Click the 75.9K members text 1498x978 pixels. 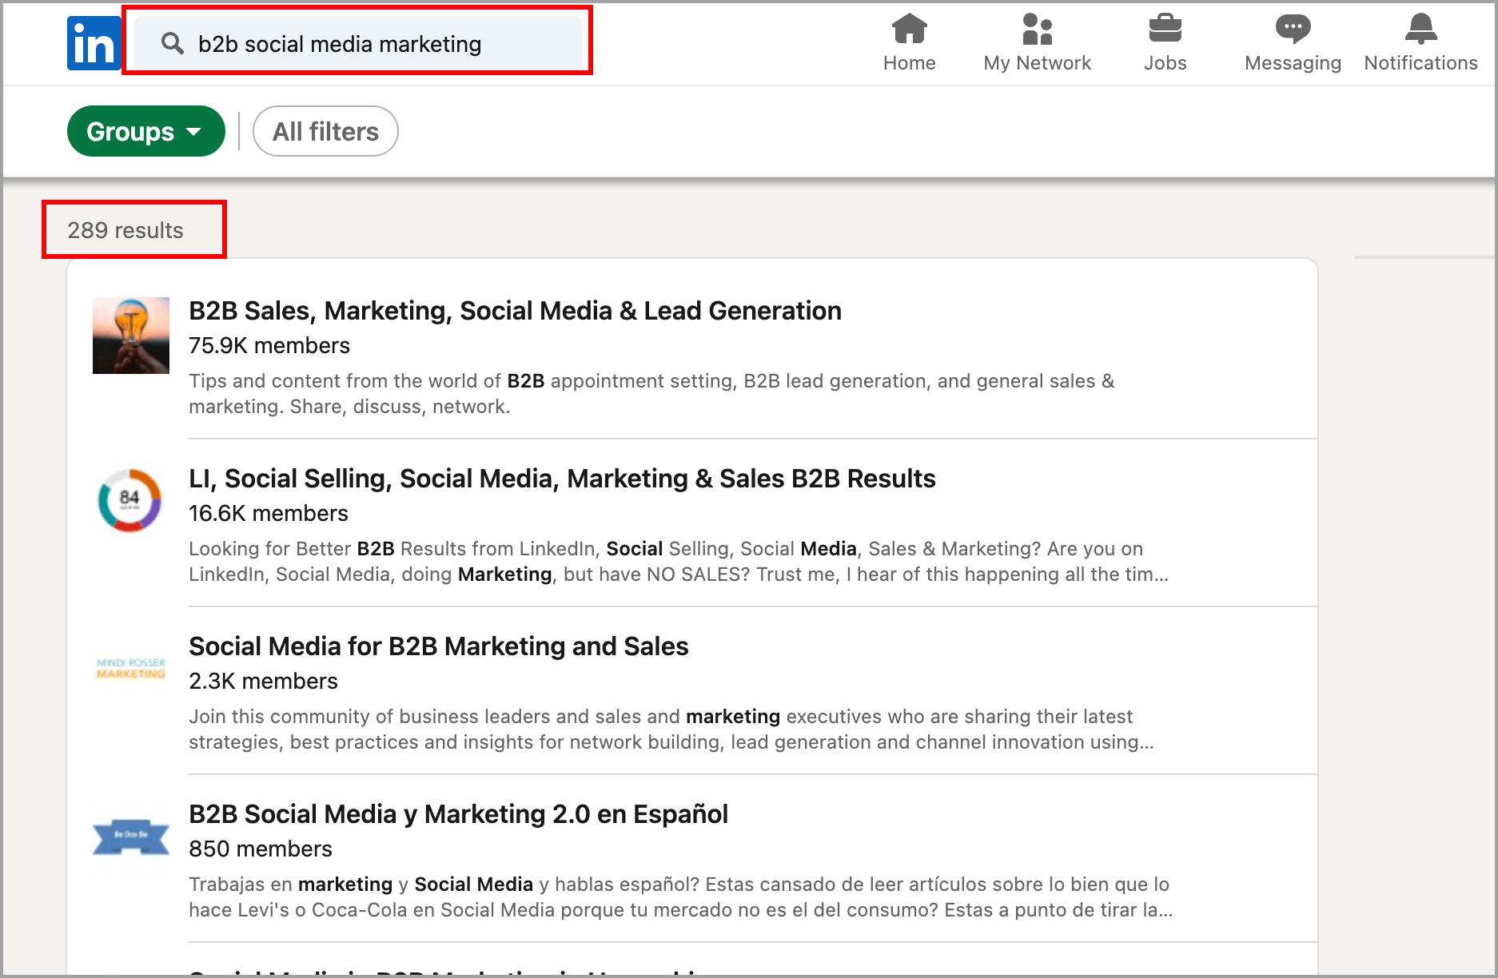coord(269,346)
